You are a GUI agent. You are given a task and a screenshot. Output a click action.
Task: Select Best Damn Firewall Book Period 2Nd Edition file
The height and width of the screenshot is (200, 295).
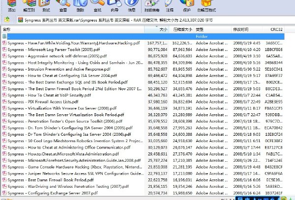[143, 89]
